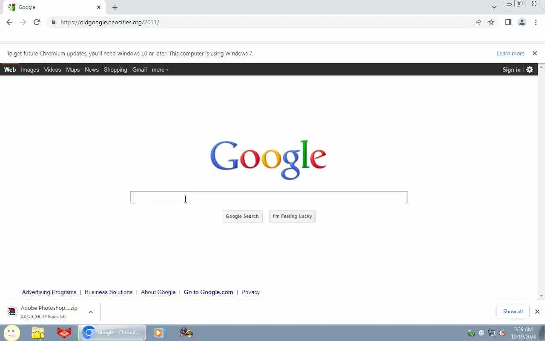Open Chromium three-dot menu

(536, 22)
